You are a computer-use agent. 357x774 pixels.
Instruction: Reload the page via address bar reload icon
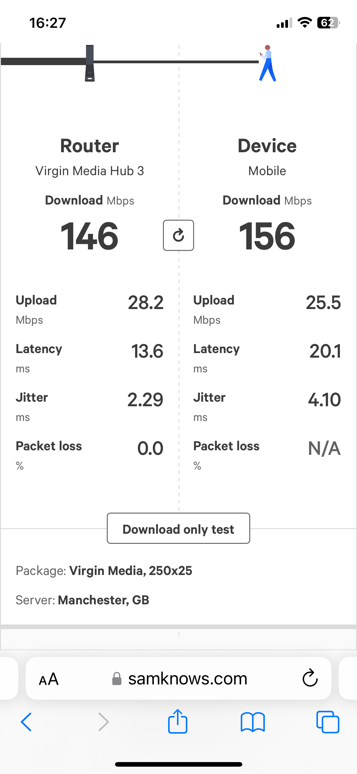click(x=310, y=678)
